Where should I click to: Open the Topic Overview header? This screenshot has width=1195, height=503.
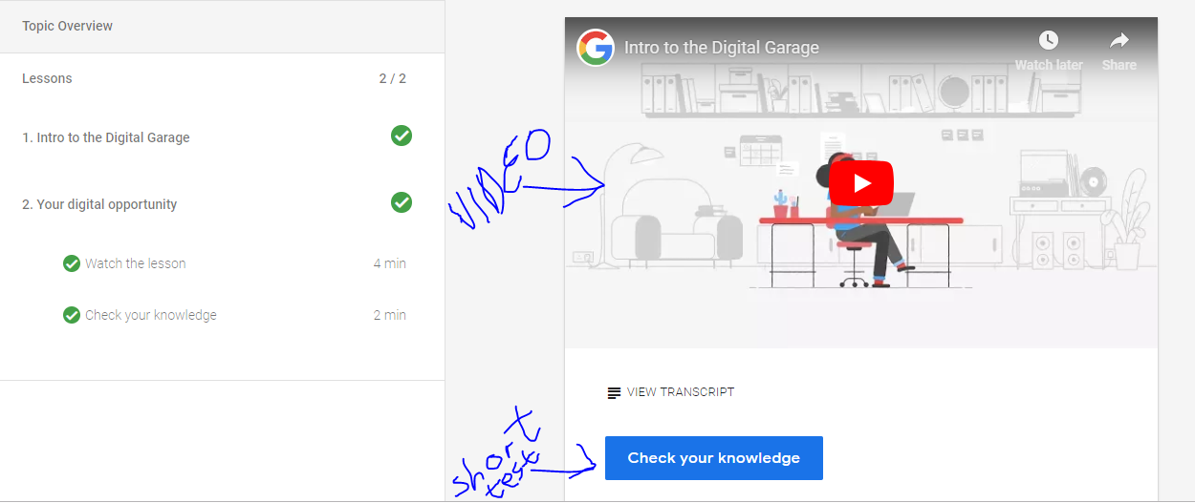67,26
